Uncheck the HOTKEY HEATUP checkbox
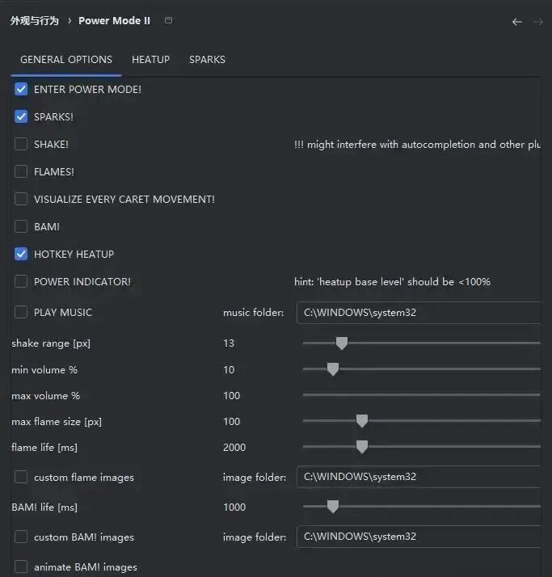 (21, 254)
